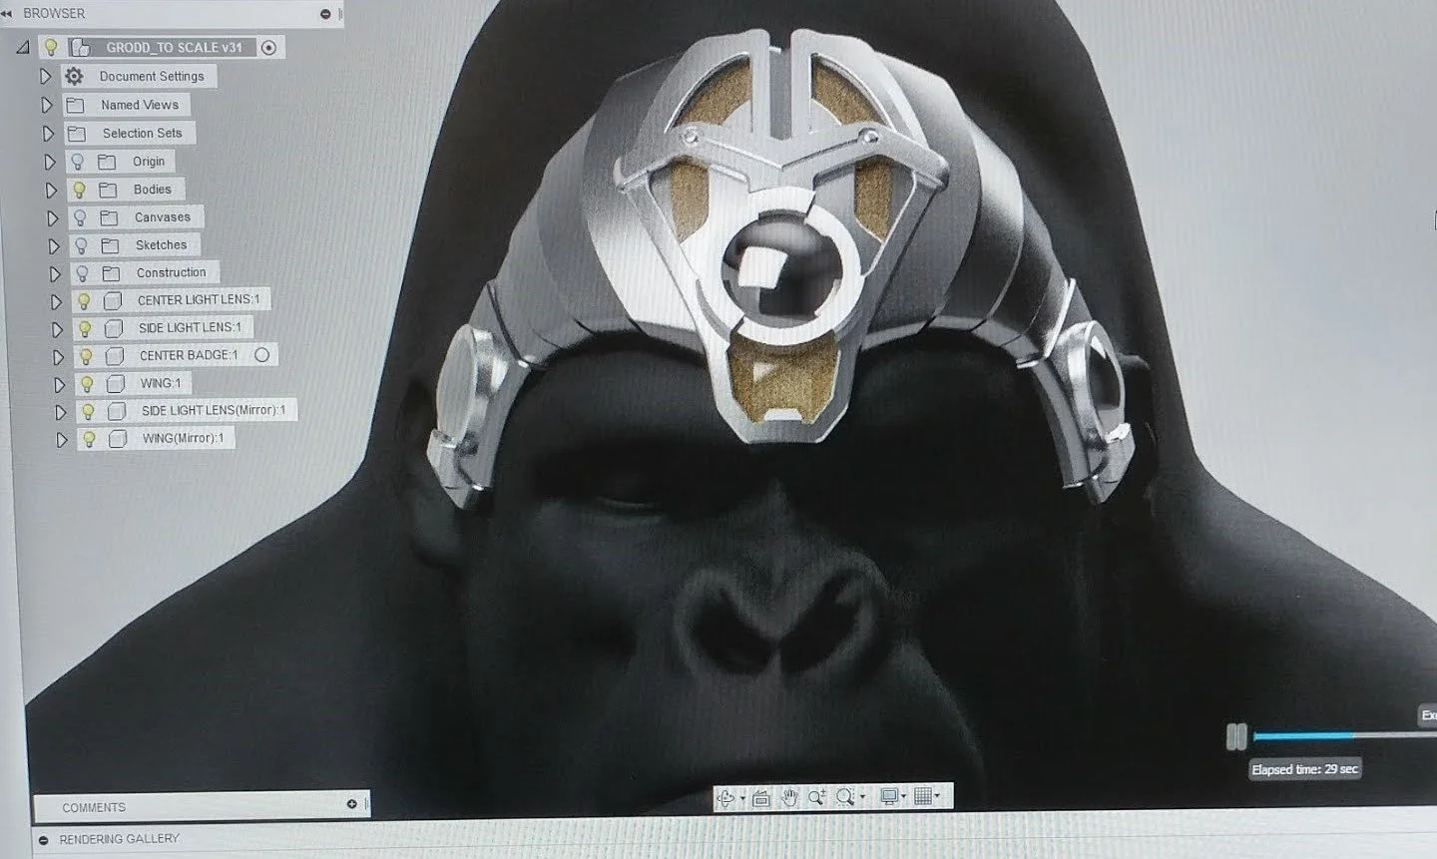Image resolution: width=1437 pixels, height=859 pixels.
Task: Open the Display Settings icon
Action: point(889,797)
